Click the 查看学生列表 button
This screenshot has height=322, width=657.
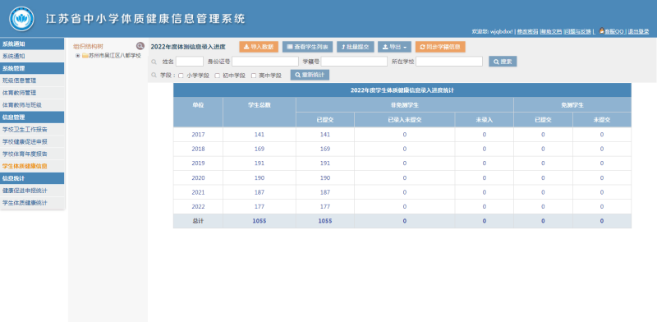(x=307, y=47)
